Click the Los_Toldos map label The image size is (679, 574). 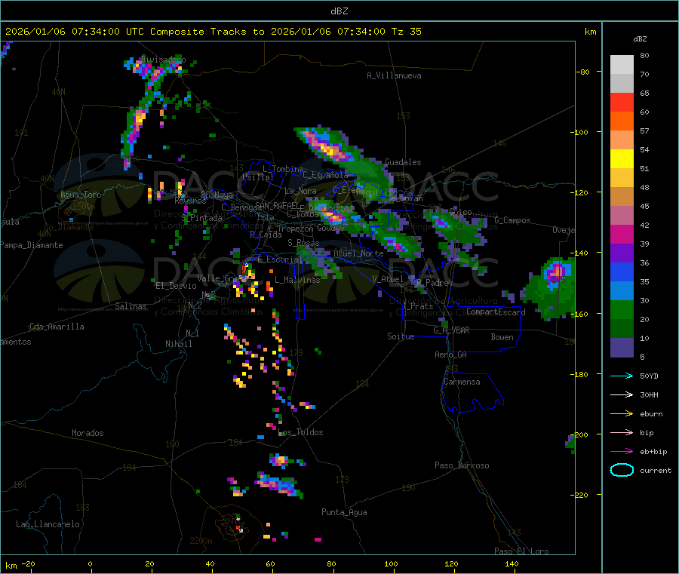[x=300, y=432]
